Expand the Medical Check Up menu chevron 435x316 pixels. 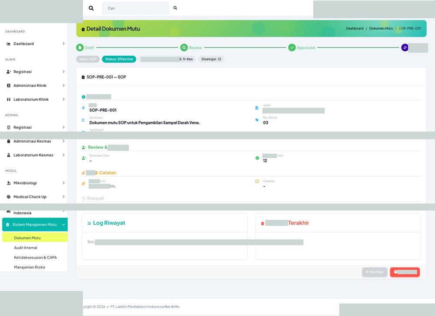(x=64, y=197)
